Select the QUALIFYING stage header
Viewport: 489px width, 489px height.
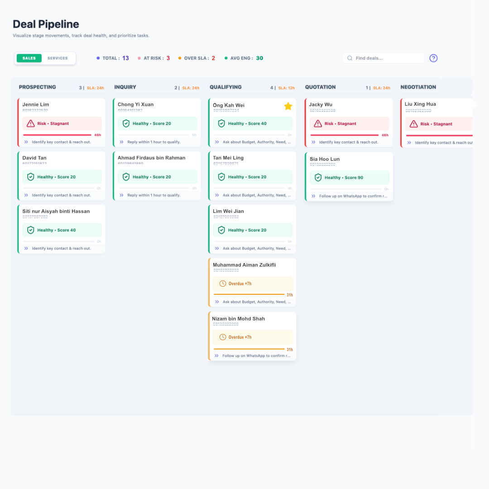225,87
